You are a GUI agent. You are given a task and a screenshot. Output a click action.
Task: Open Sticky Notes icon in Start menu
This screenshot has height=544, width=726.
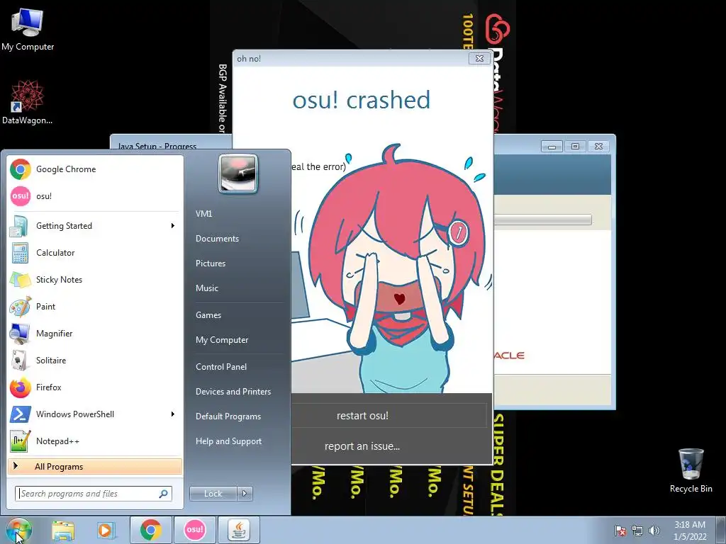point(21,279)
